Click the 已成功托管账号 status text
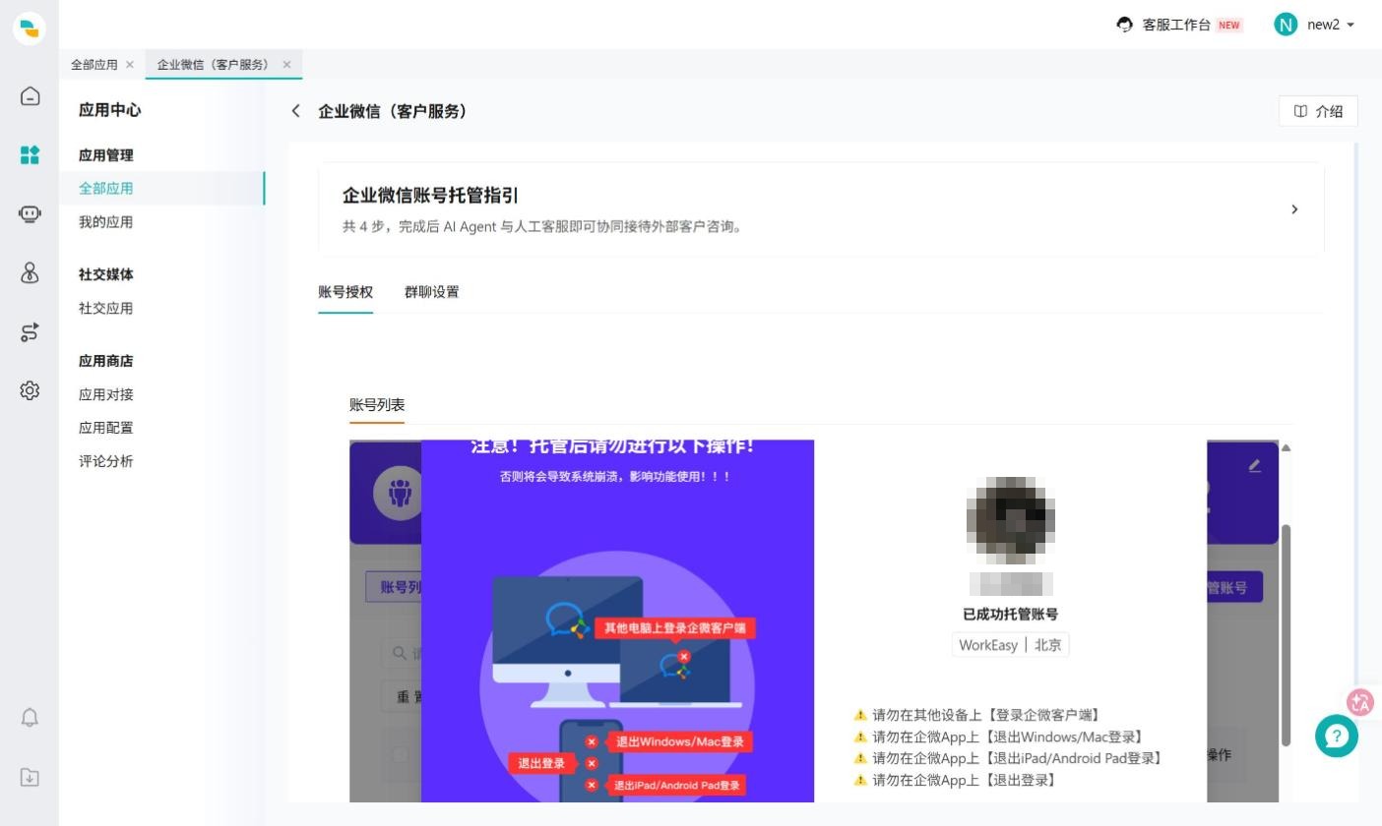Screen dimensions: 1382x826 [x=1011, y=615]
